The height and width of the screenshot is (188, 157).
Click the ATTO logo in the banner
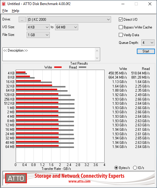point(16,178)
